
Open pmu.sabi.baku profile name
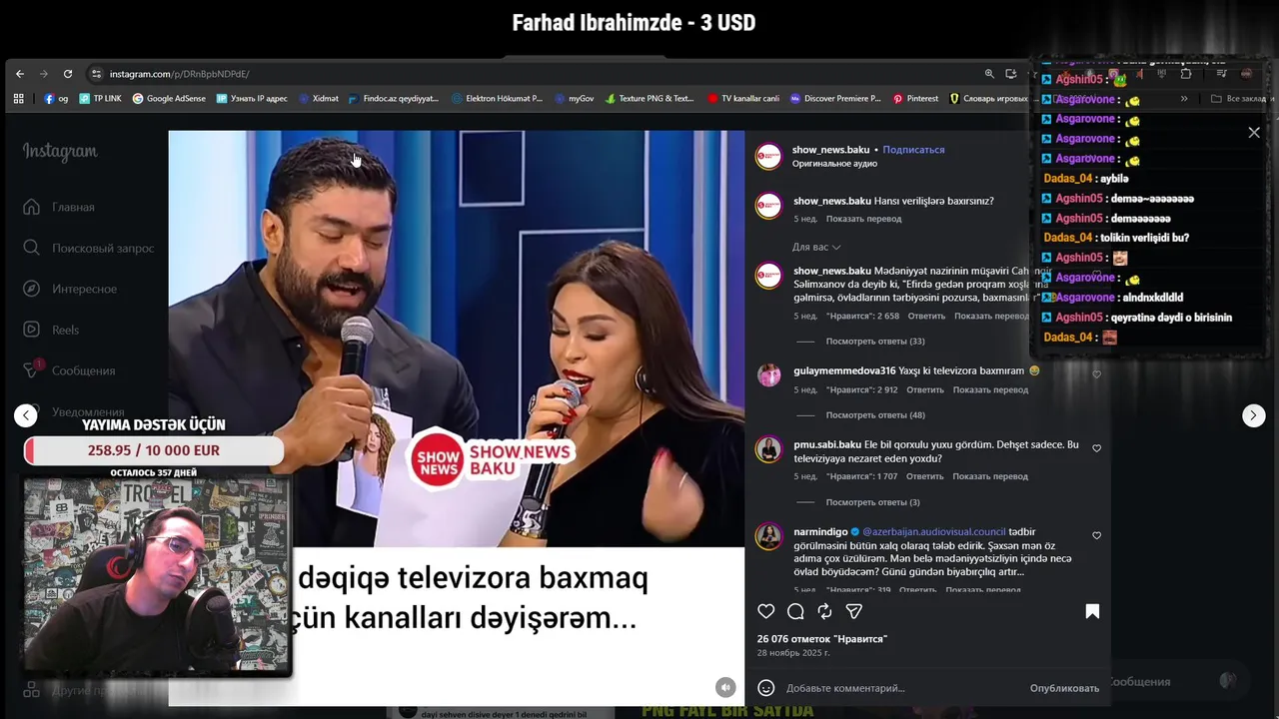pos(827,444)
